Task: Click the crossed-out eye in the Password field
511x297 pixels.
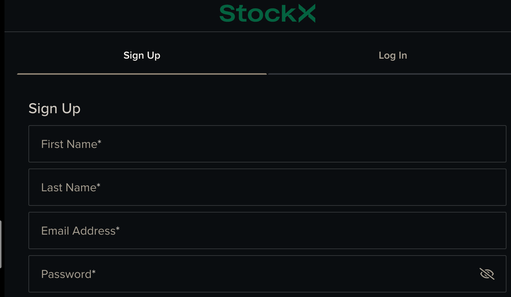Action: point(487,274)
